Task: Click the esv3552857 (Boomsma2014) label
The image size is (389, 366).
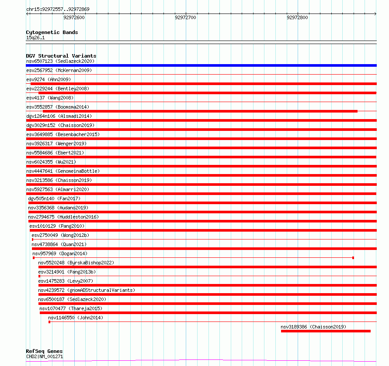Action: coord(58,107)
